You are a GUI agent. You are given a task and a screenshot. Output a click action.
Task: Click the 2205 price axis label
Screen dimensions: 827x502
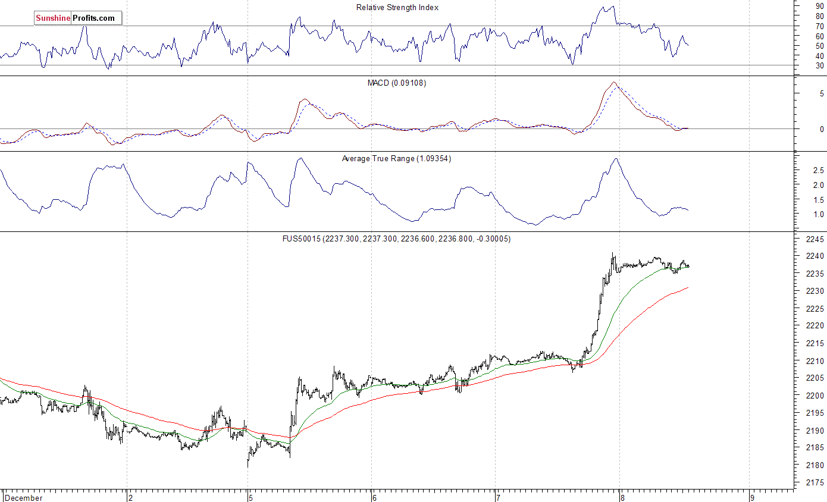(x=815, y=378)
